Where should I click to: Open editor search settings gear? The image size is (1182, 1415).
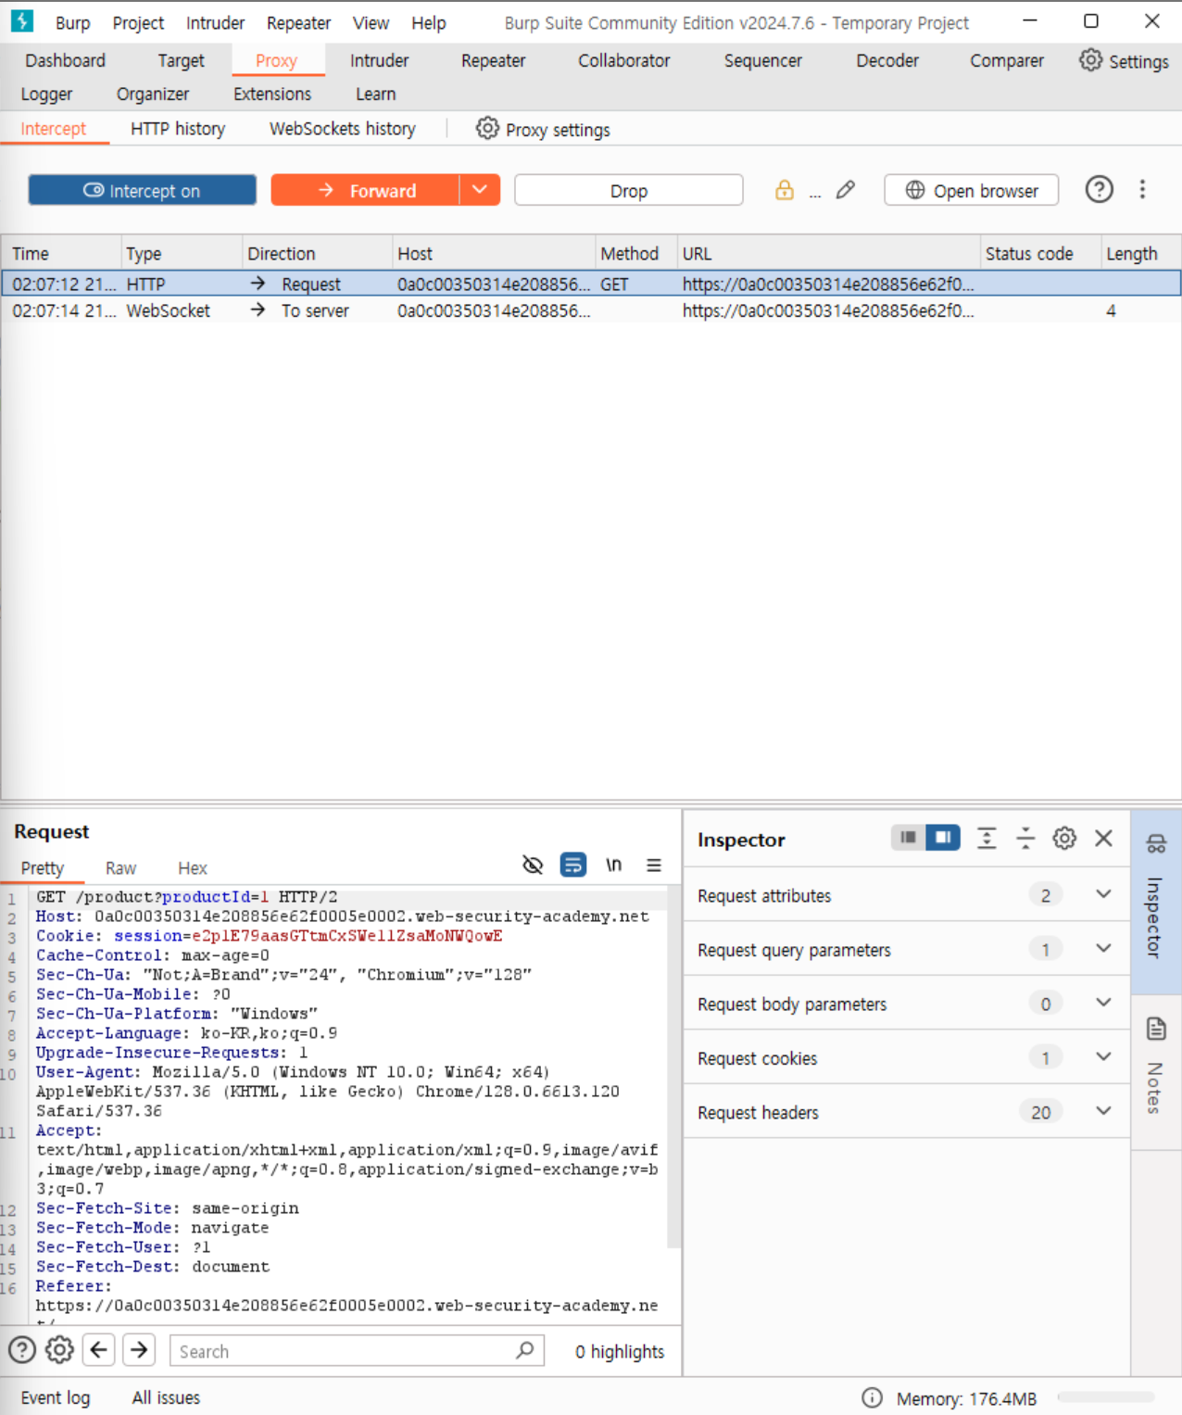[60, 1350]
